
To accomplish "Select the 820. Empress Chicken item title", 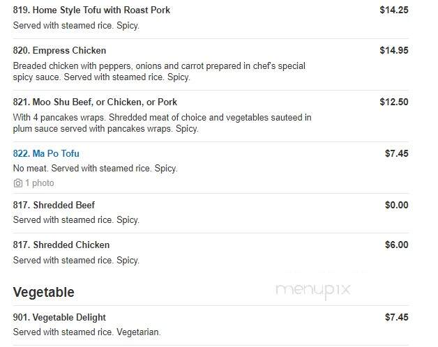I will [x=59, y=51].
